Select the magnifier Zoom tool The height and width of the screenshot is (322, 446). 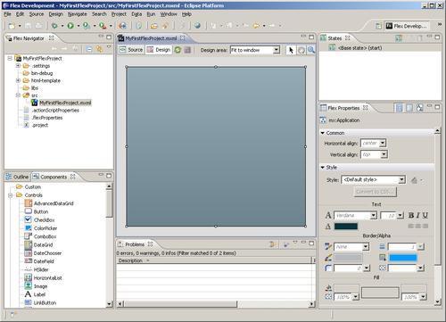pos(311,50)
